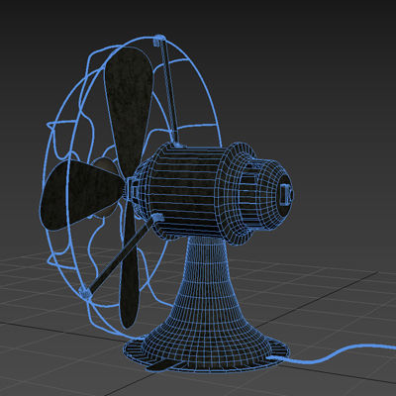
Task: Select the upper support strut of cage
Action: pos(169,91)
